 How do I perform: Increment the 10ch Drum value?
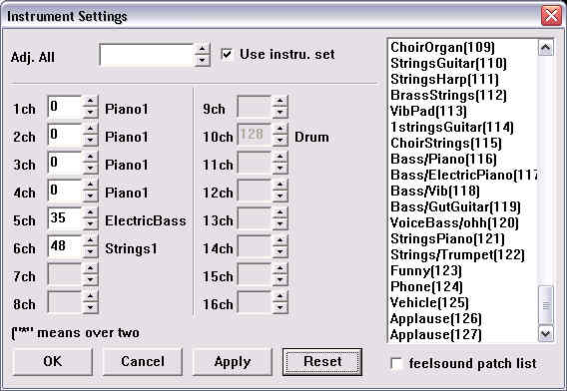coord(280,129)
